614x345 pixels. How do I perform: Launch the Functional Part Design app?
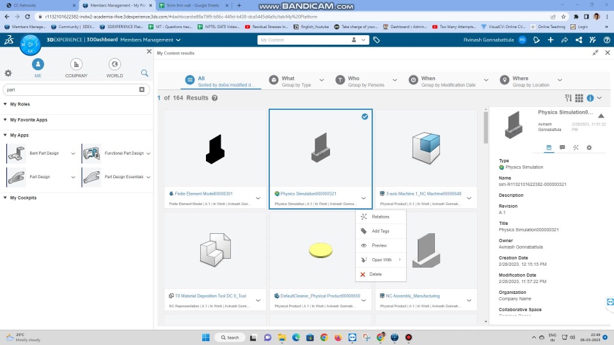click(x=91, y=153)
